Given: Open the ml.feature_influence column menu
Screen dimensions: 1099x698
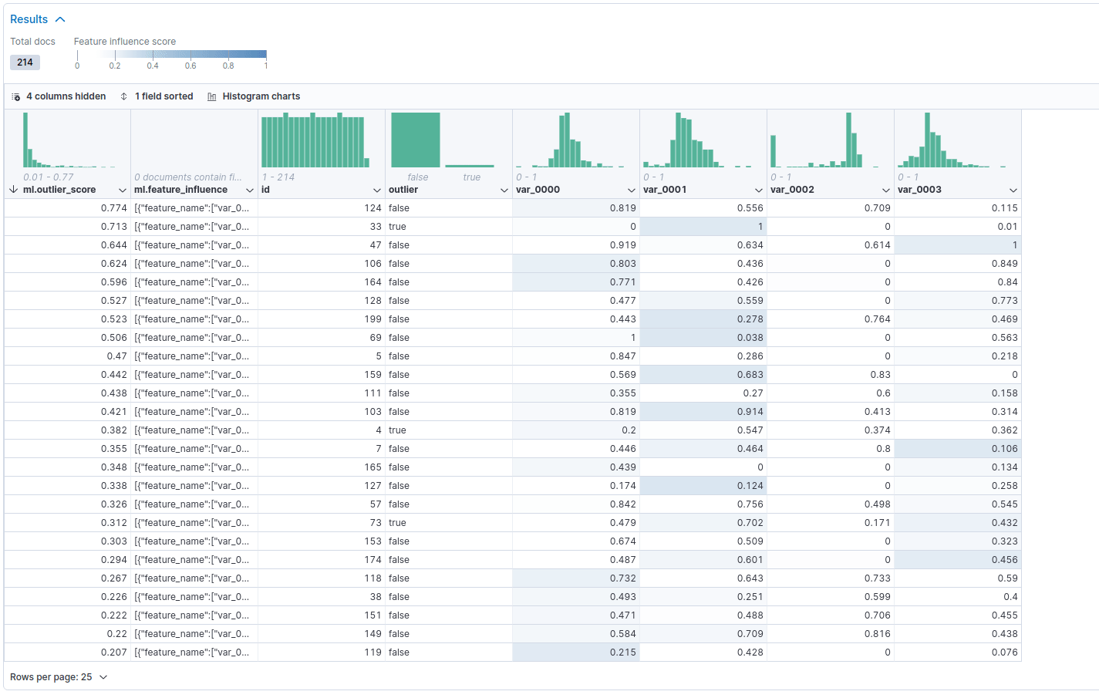Looking at the screenshot, I should (249, 189).
